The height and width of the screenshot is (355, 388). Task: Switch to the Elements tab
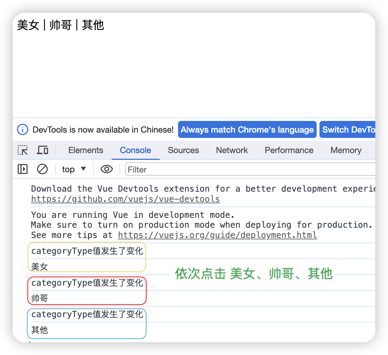tap(86, 150)
